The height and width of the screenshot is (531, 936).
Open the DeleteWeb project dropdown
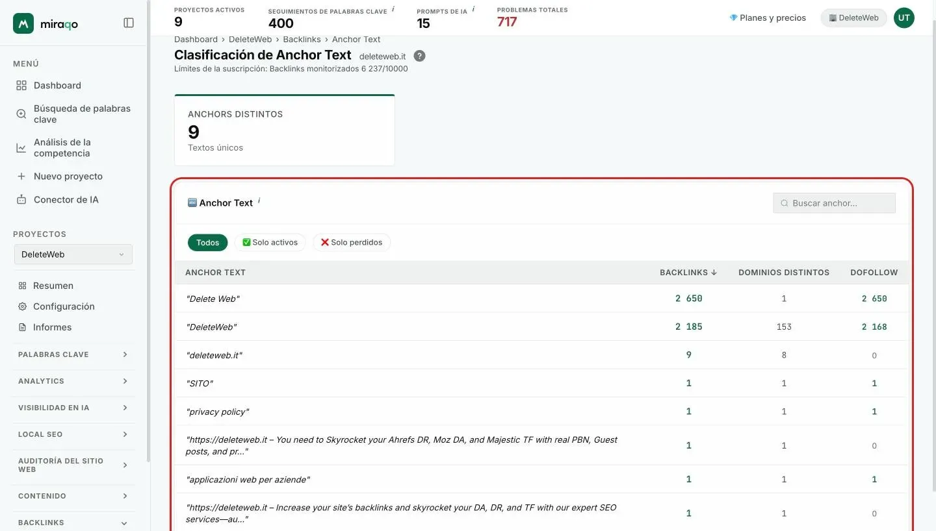(x=73, y=254)
